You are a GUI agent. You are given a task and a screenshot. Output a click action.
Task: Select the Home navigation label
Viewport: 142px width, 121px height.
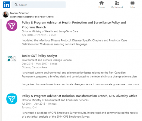coord(102,7)
